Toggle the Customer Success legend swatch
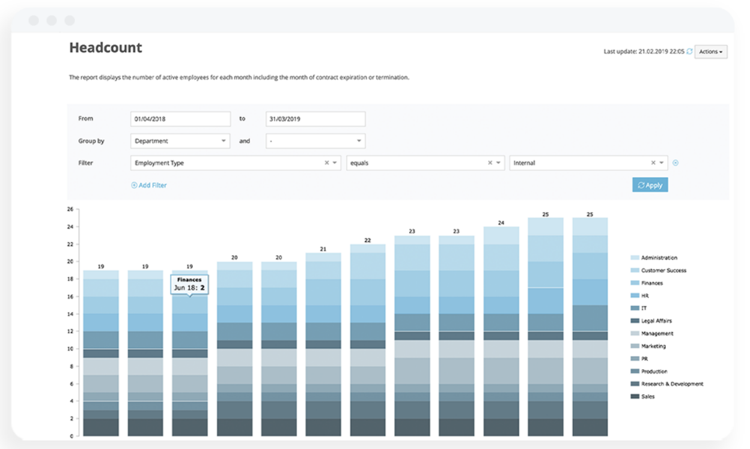This screenshot has width=750, height=449. coord(635,270)
